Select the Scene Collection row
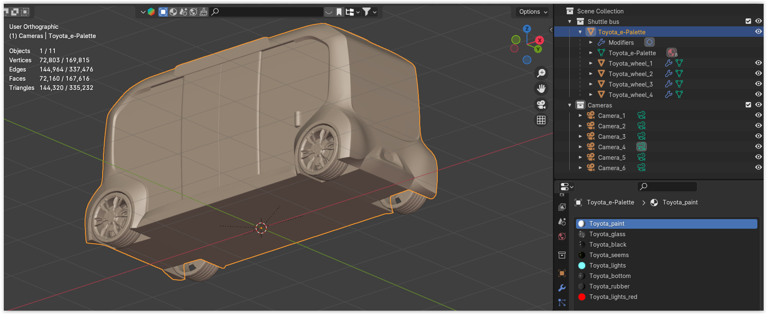 click(600, 11)
